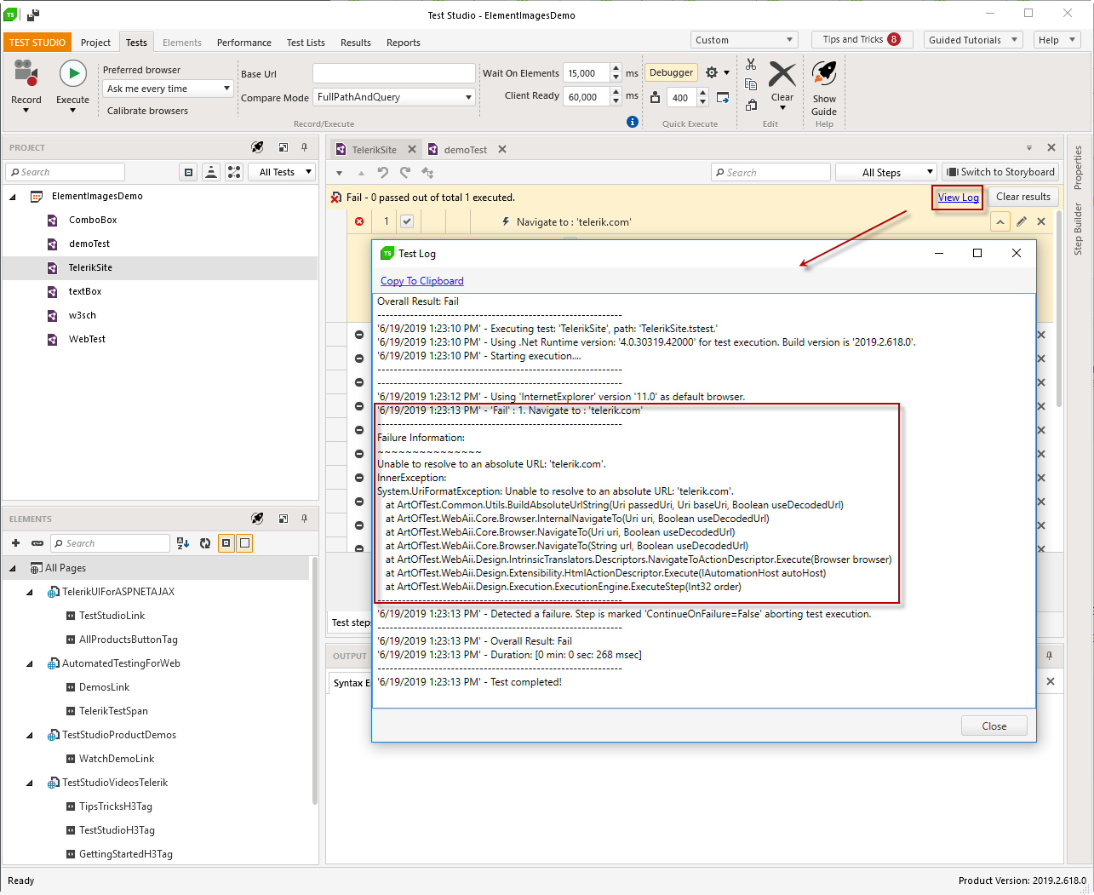
Task: Open All Tests filter dropdown
Action: tap(282, 172)
